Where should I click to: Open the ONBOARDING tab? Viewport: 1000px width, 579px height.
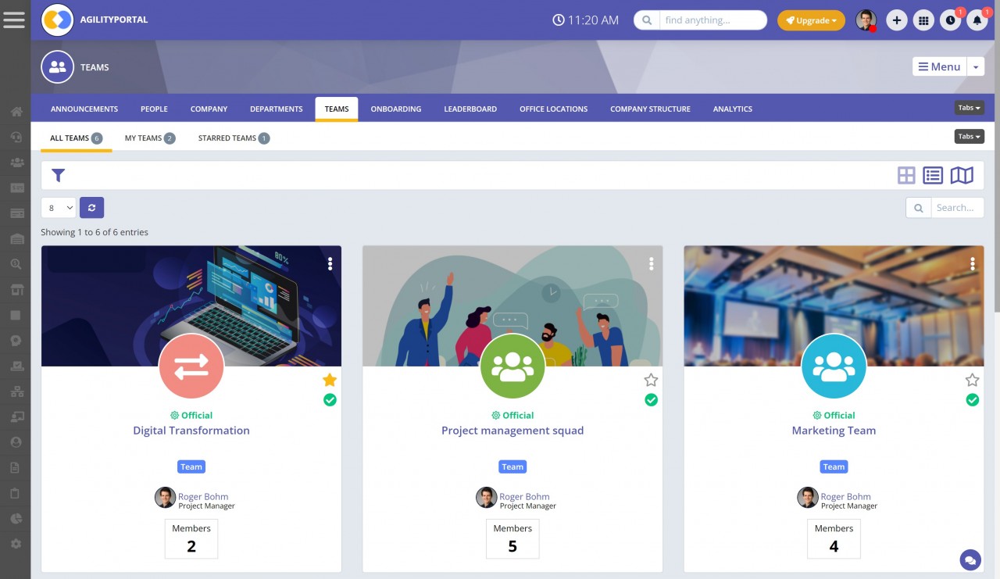[x=396, y=109]
